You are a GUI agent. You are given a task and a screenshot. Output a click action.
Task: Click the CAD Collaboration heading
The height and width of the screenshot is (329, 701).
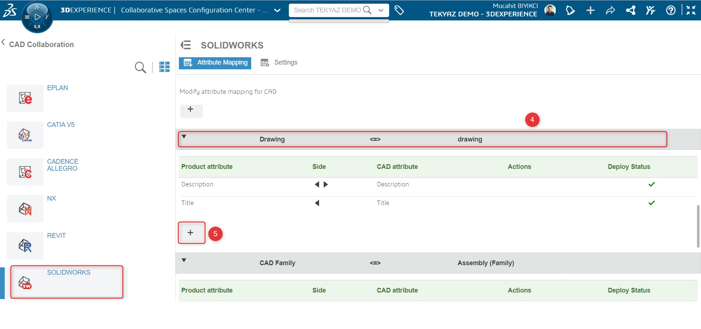coord(41,44)
